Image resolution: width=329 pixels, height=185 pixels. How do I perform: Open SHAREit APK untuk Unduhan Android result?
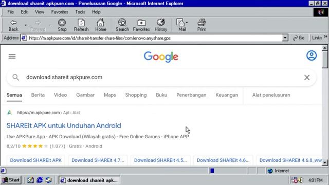tap(64, 125)
